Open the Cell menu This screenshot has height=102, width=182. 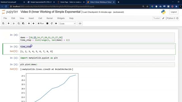pyautogui.click(x=40, y=18)
